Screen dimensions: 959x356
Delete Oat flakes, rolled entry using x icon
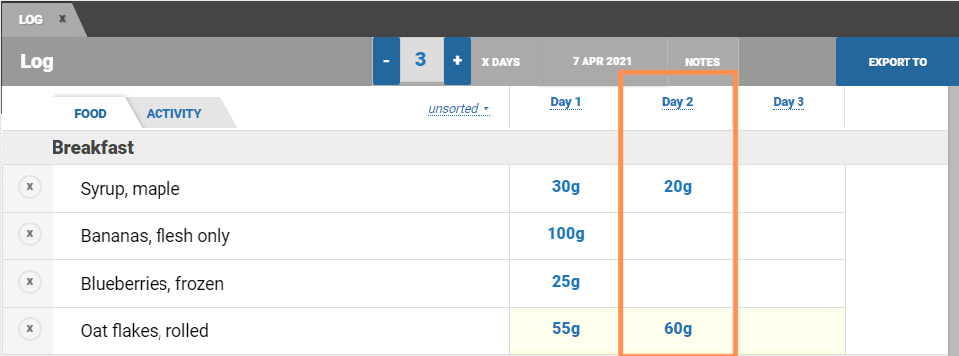click(x=30, y=329)
